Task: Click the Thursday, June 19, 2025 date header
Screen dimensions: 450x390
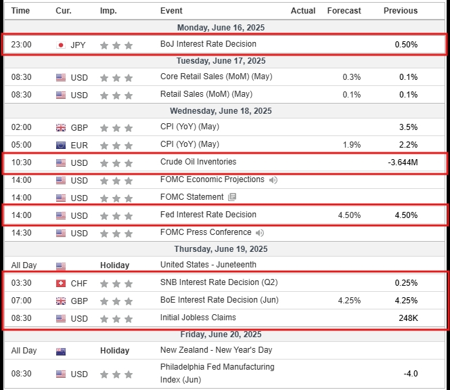Action: click(221, 249)
